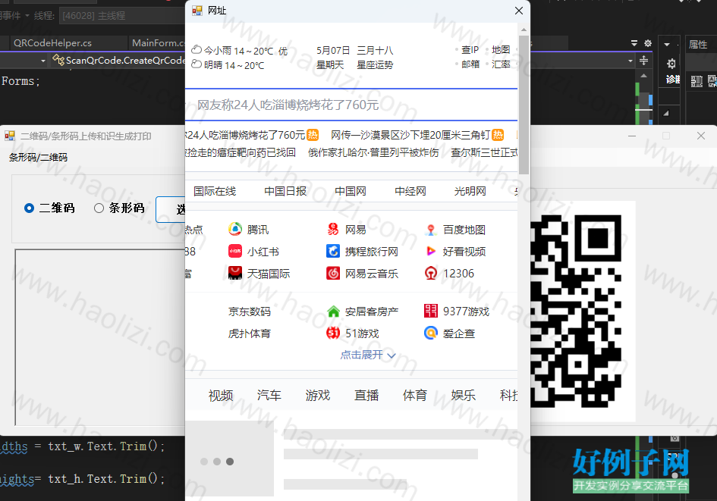Click the 汇率 link
Viewport: 717px width, 501px height.
(501, 64)
